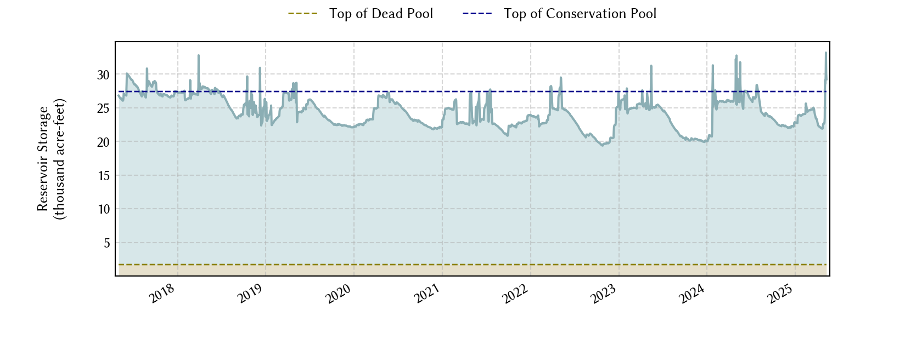Click the y-axis tick label 10

tap(103, 209)
